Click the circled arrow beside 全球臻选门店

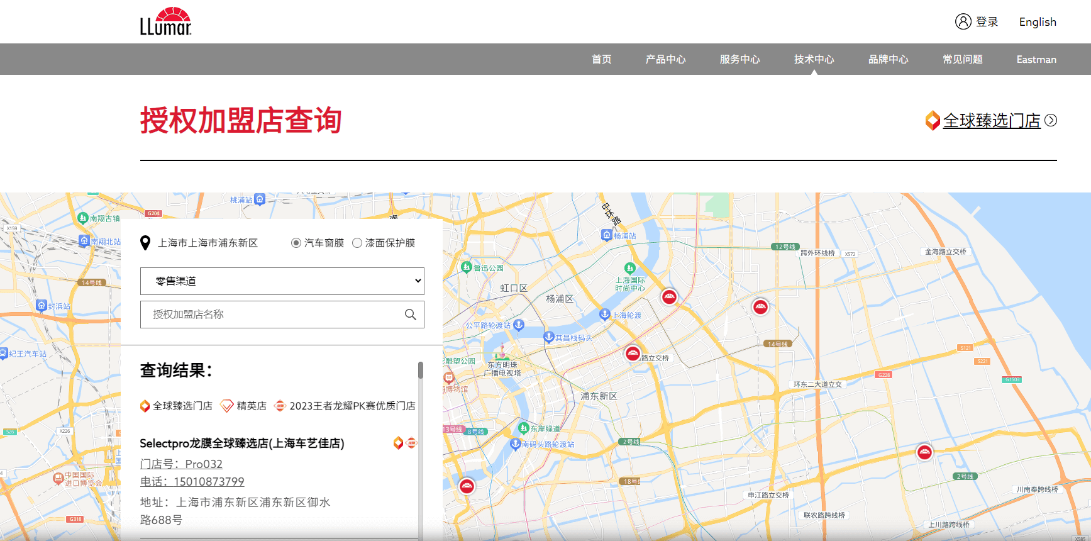[x=1051, y=120]
